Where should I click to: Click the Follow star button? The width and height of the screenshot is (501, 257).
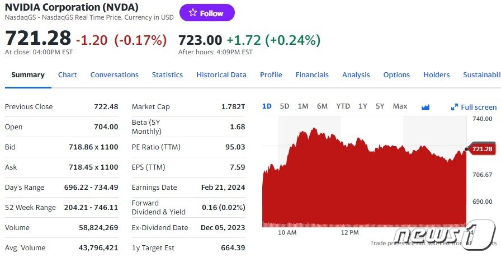coord(206,13)
